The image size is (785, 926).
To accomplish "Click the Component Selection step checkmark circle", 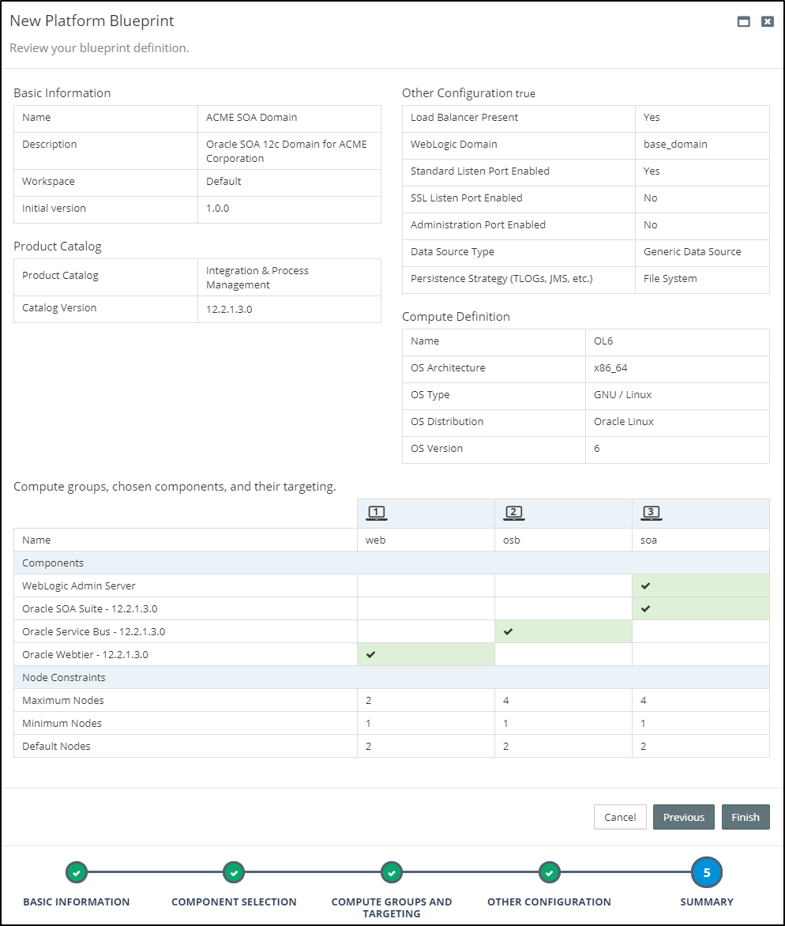I will tap(234, 872).
